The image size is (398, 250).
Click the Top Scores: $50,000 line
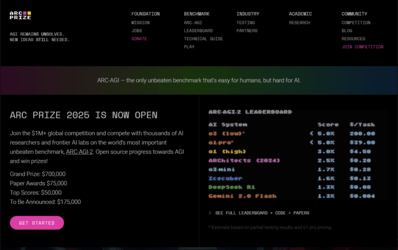(36, 192)
